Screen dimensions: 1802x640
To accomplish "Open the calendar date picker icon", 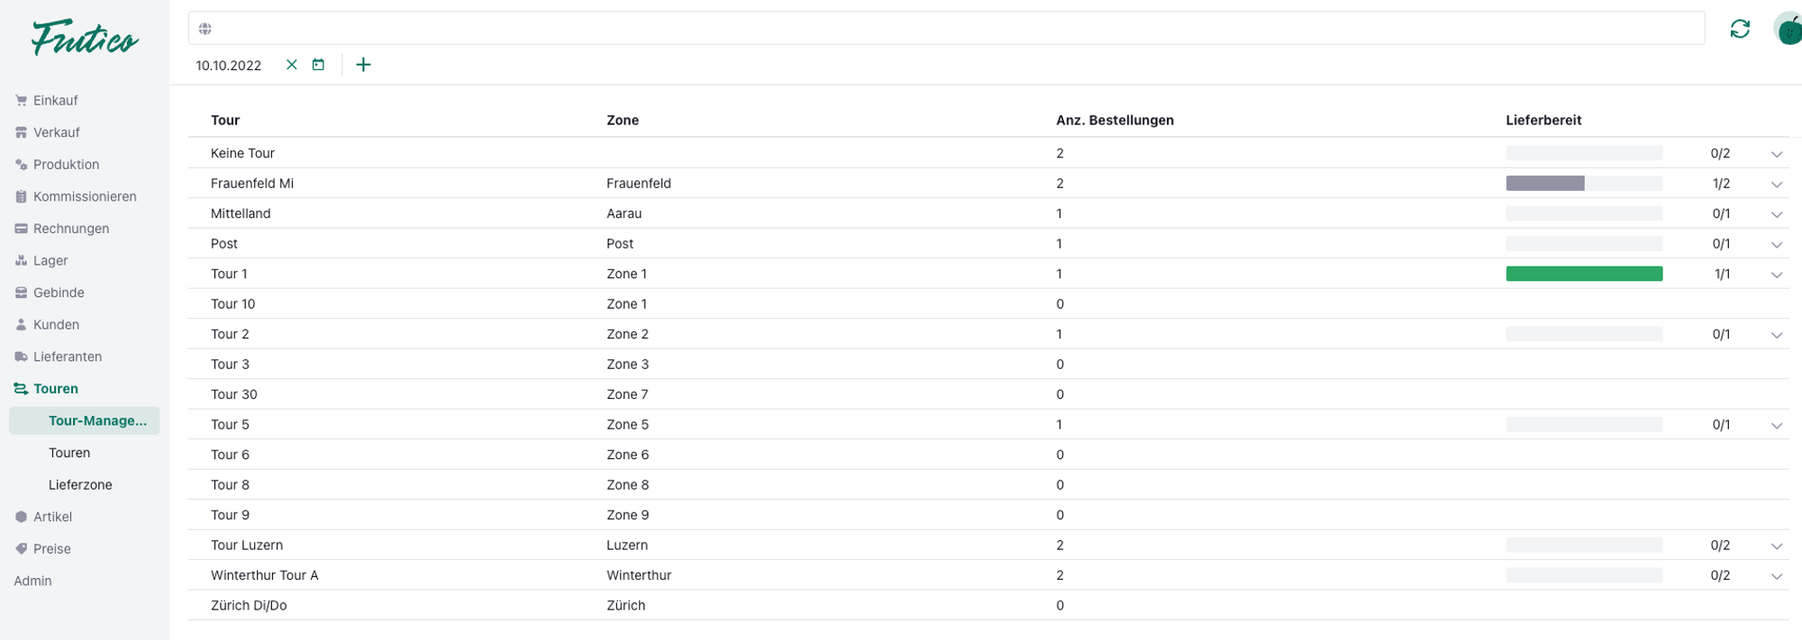I will 318,65.
